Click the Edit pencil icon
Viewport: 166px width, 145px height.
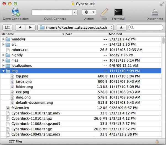[x=104, y=12]
